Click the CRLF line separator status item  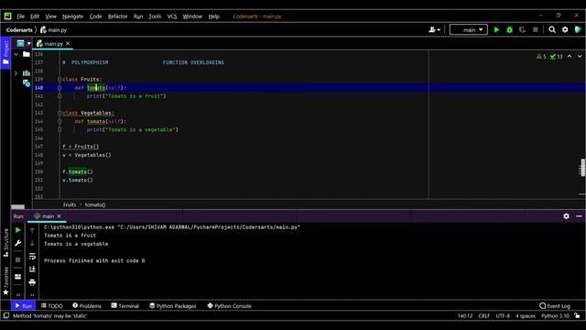coord(484,315)
